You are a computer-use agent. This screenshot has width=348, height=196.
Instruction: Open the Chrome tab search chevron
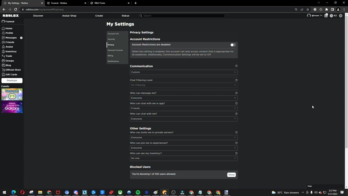click(x=319, y=3)
